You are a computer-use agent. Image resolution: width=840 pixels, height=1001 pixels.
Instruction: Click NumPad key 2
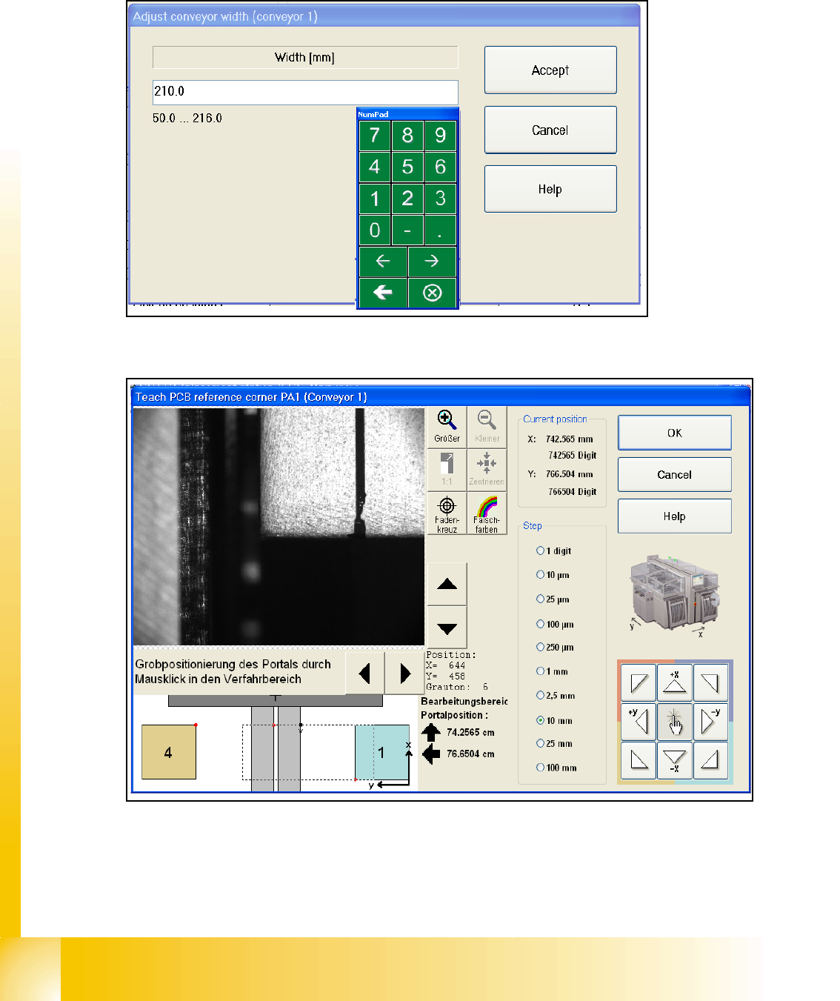coord(407,199)
